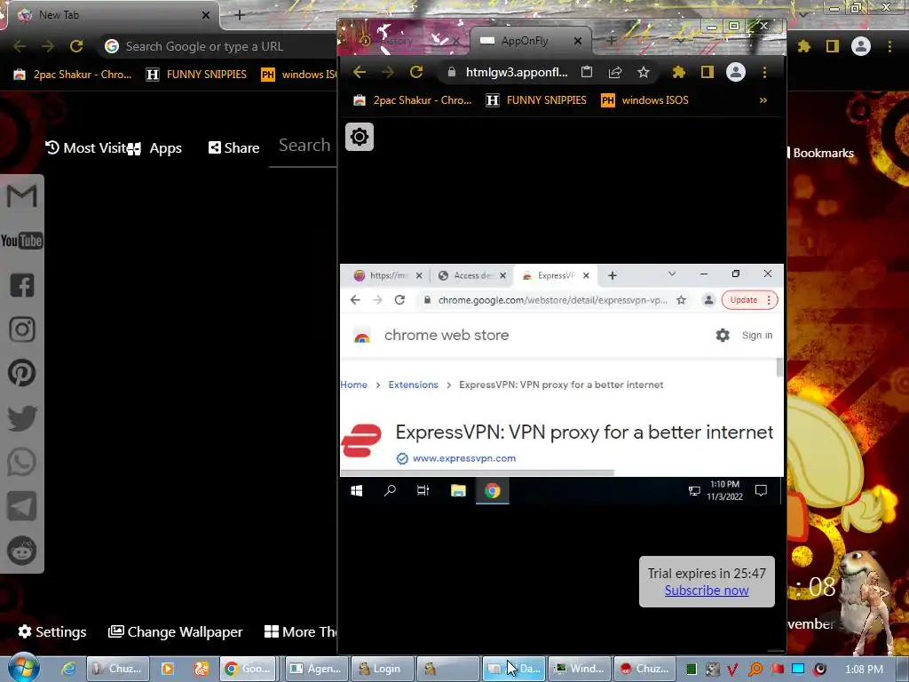Click Change Wallpaper
This screenshot has width=909, height=682.
176,631
